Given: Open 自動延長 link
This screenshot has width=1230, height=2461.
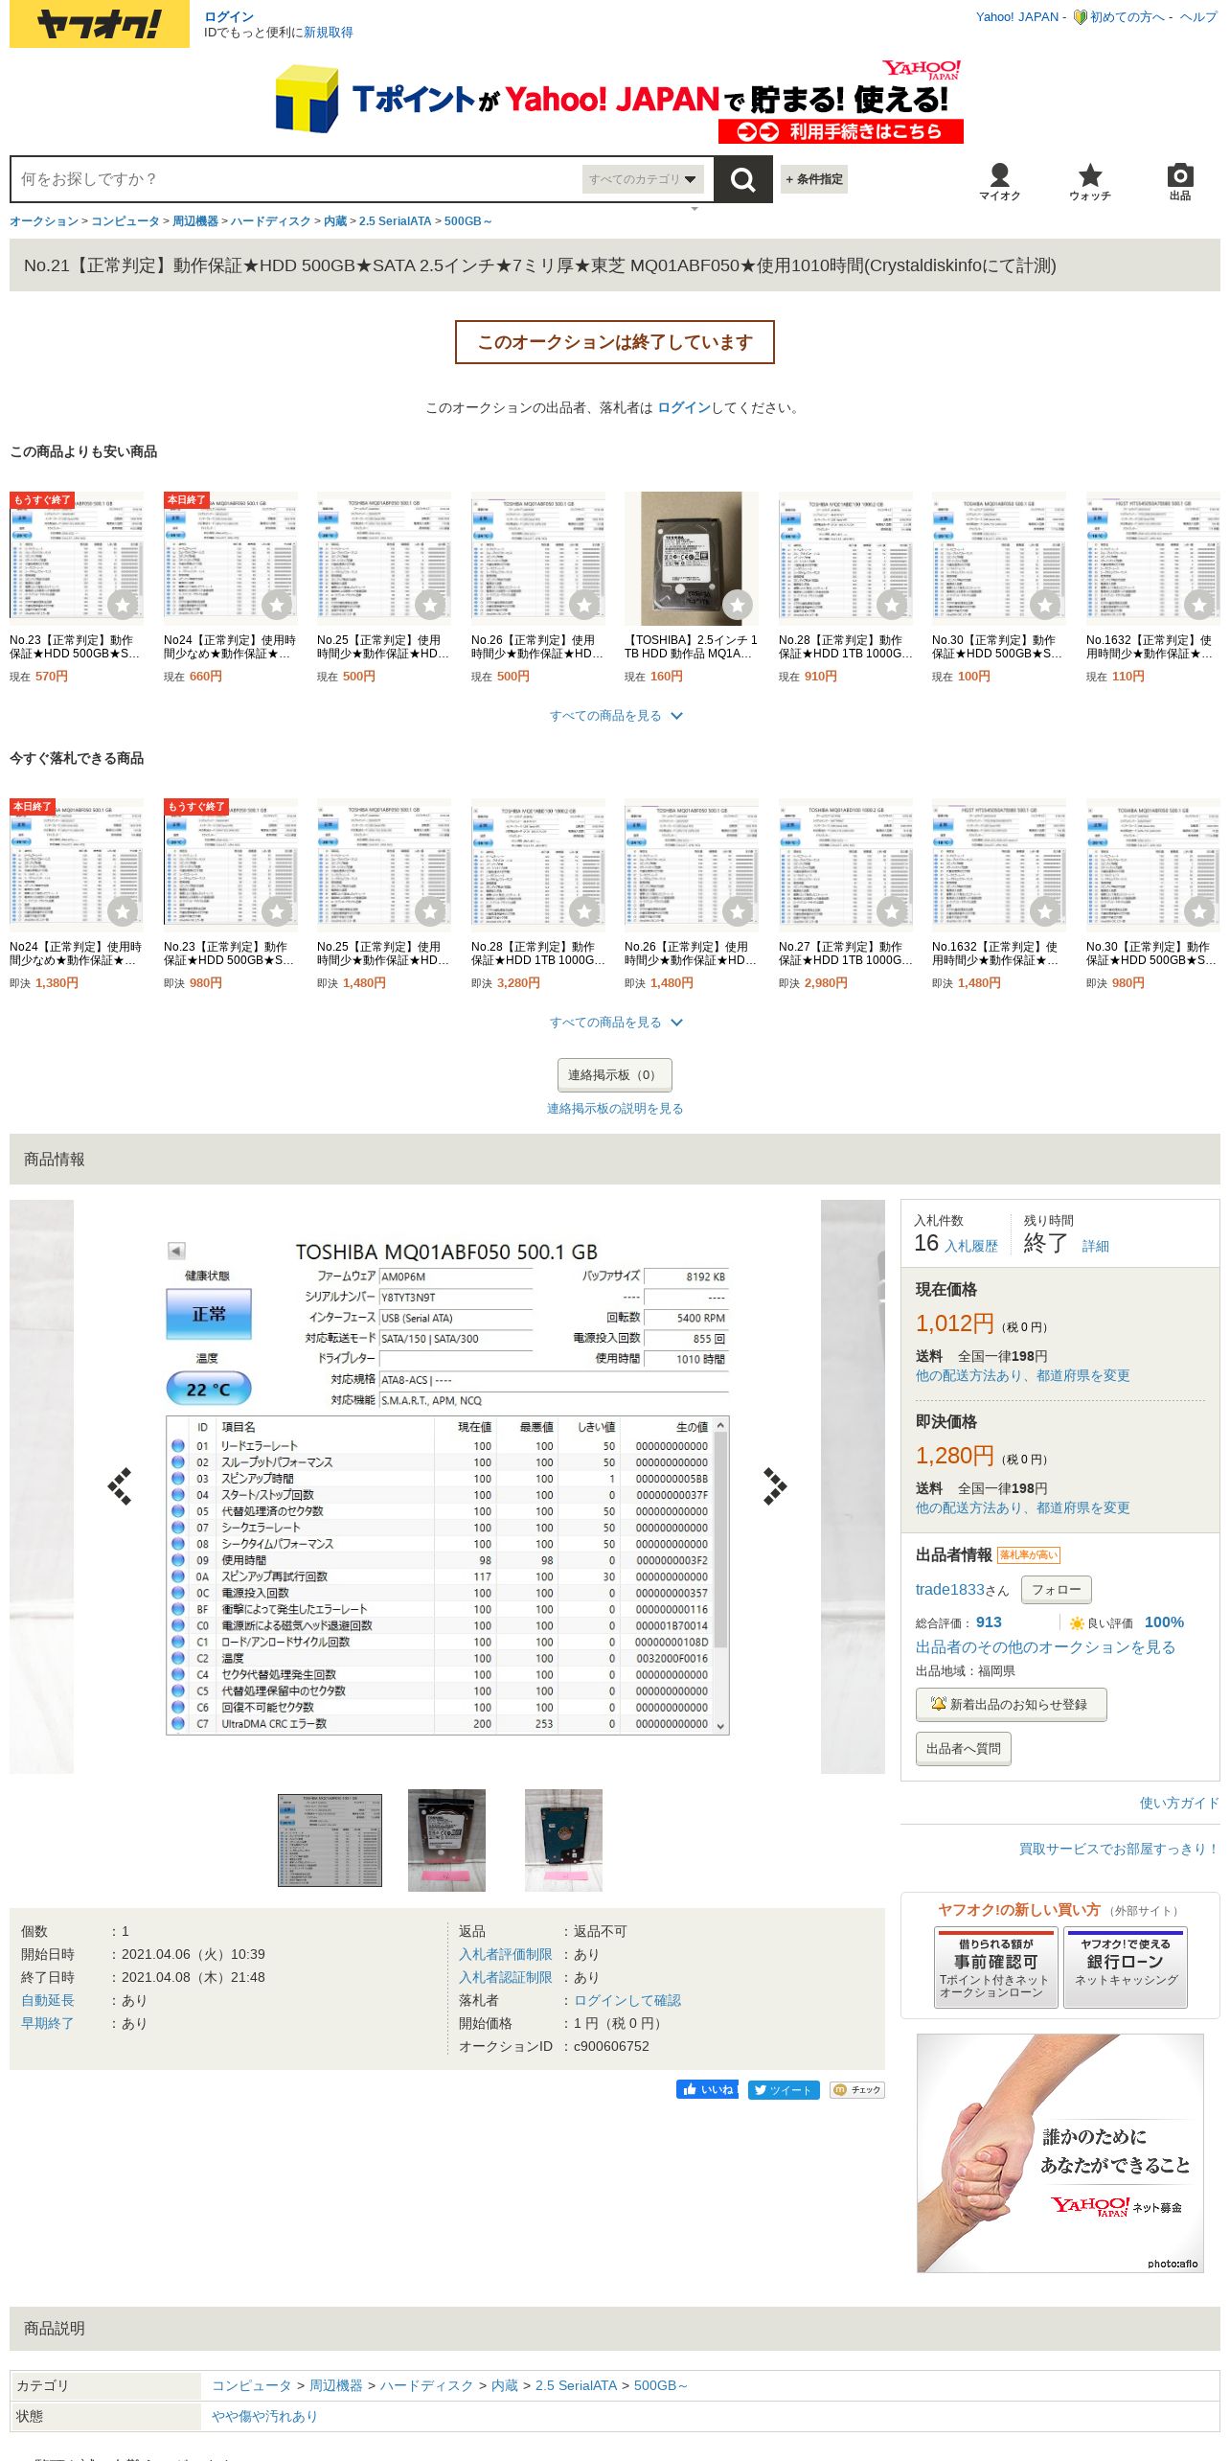Looking at the screenshot, I should pos(48,2000).
